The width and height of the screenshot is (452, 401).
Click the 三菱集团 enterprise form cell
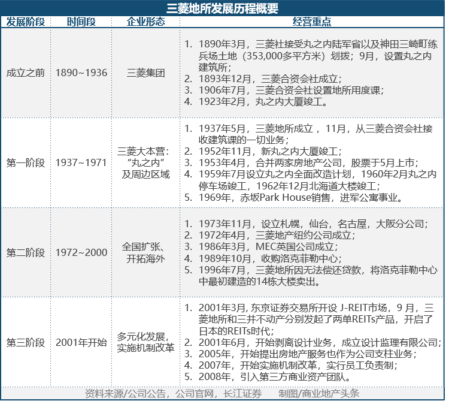[x=146, y=73]
